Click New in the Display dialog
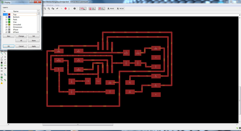Viewport: 241px width, 131px height. [x=9, y=36]
